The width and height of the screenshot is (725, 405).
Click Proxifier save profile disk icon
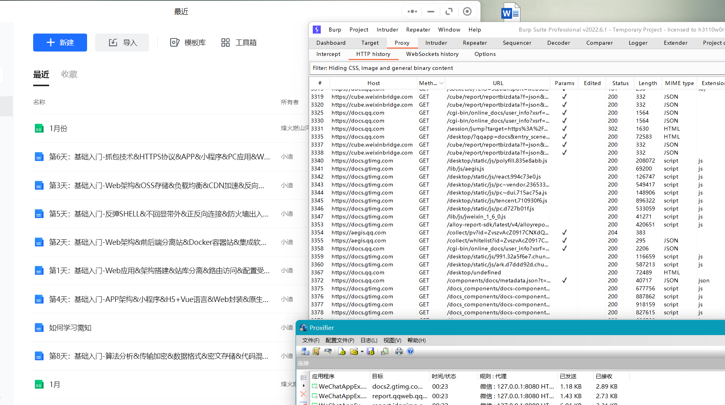pyautogui.click(x=371, y=351)
